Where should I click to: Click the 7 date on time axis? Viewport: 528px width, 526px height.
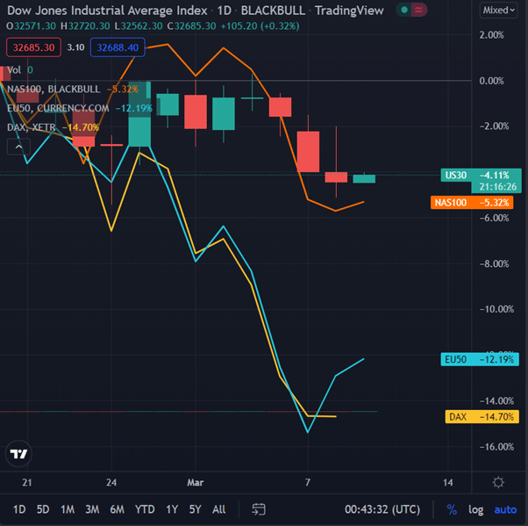point(308,482)
